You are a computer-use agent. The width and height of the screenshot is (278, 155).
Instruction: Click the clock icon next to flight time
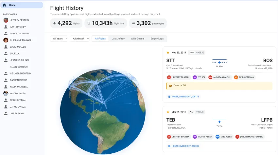[89, 23]
